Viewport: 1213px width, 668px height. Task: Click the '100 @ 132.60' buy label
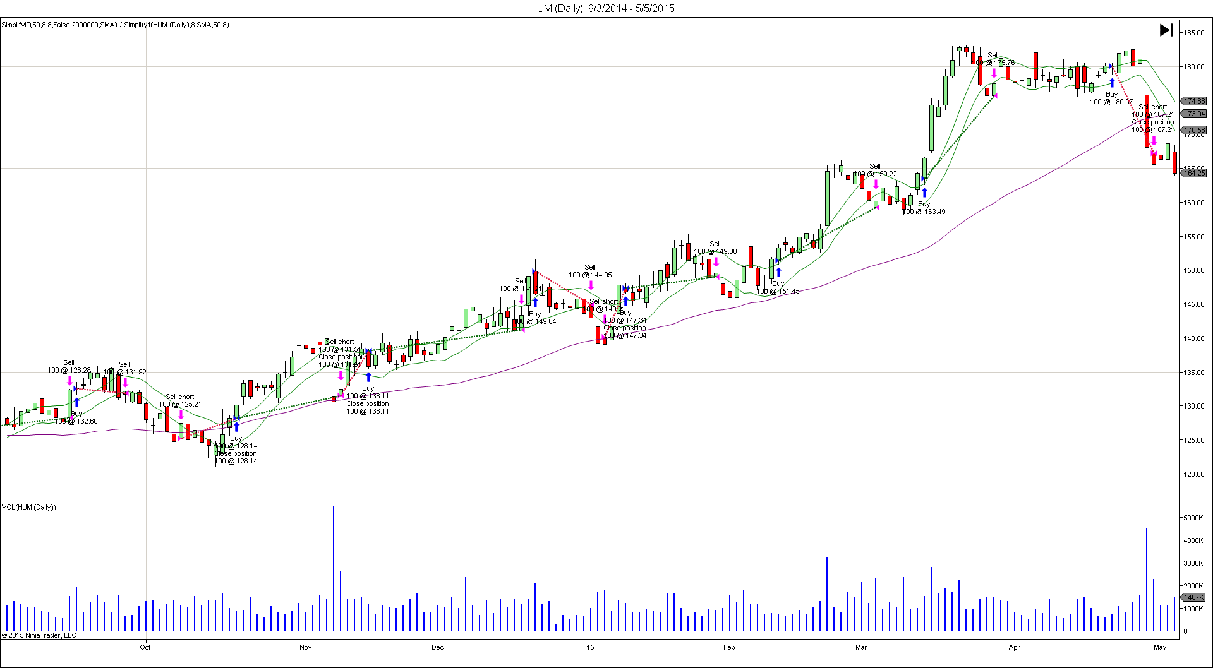point(76,421)
